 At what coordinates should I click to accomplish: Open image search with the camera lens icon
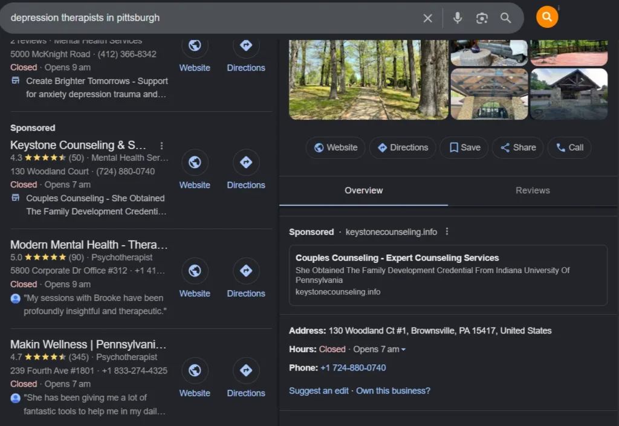[x=482, y=18]
